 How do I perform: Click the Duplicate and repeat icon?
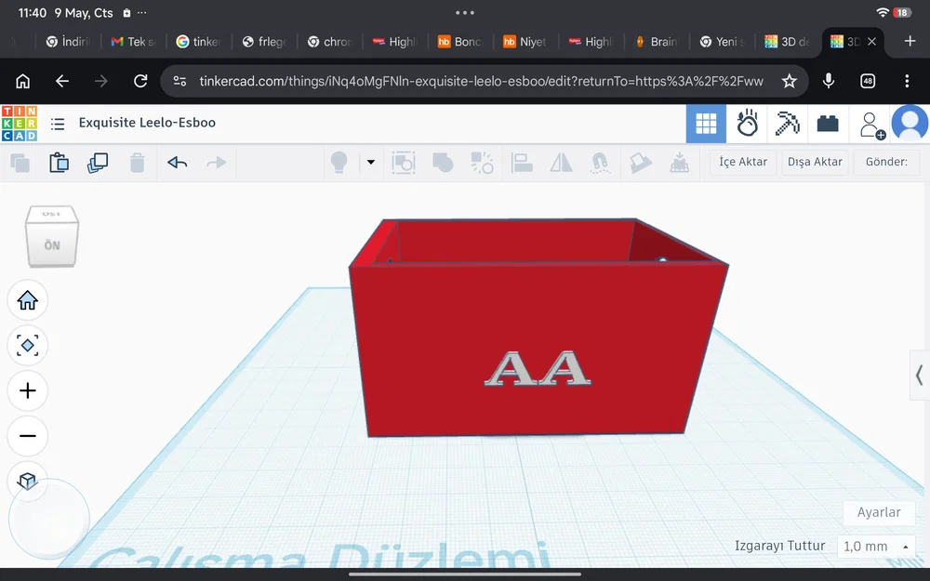[98, 163]
